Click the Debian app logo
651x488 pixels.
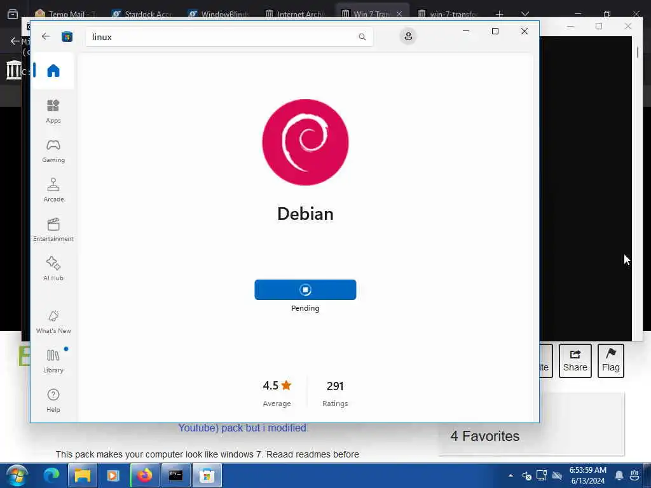[305, 142]
